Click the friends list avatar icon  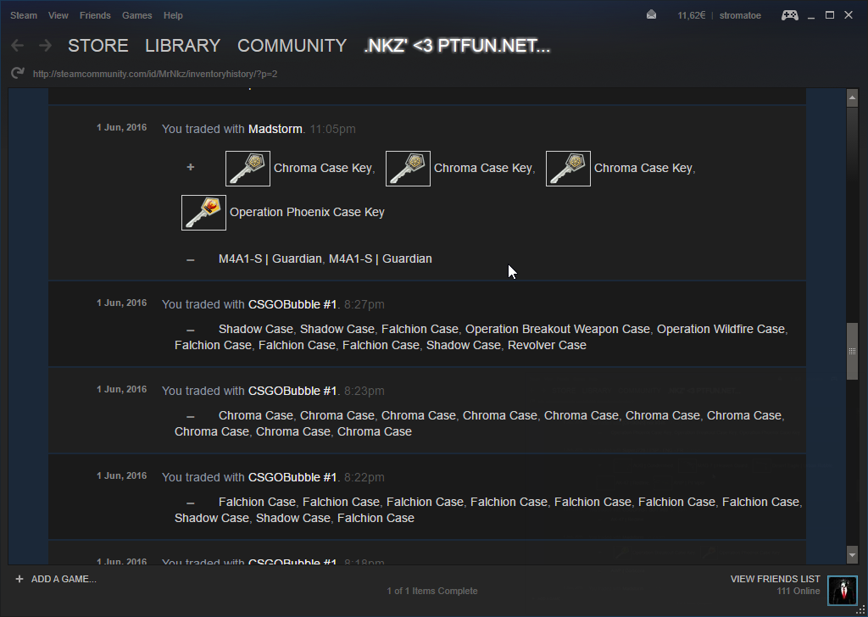coord(842,591)
